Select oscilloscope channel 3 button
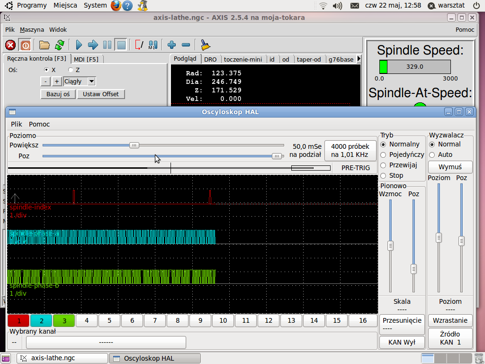The image size is (485, 364). click(64, 321)
